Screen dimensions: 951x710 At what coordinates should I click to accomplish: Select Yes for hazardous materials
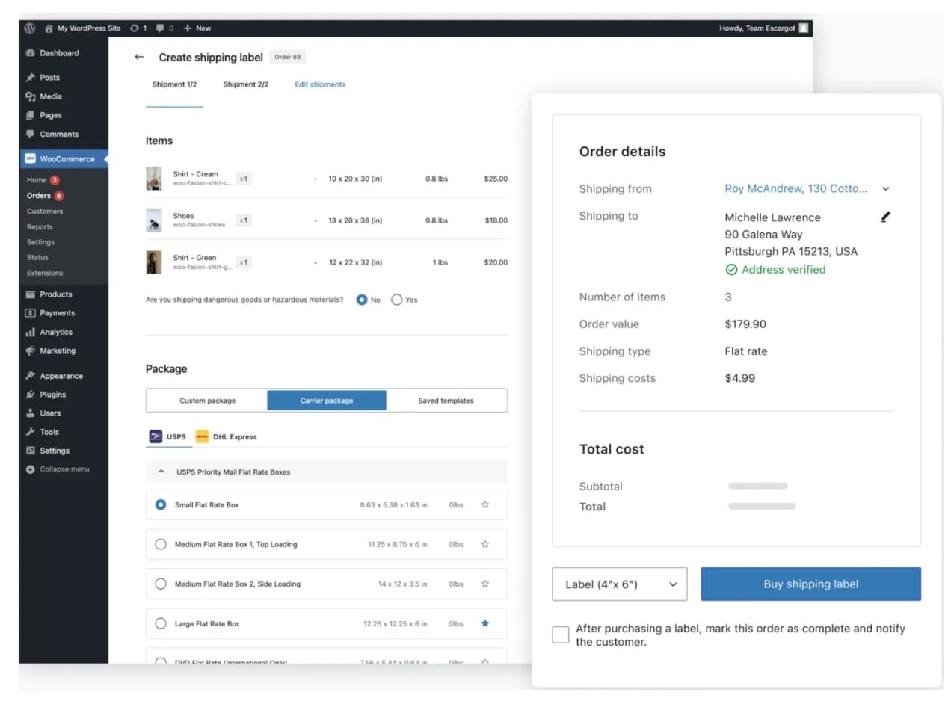pos(397,300)
